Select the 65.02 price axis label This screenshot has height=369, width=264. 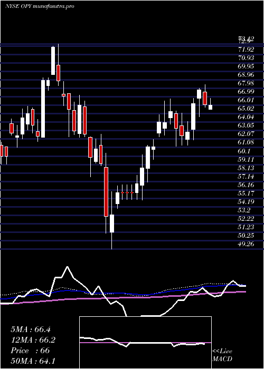coord(246,109)
